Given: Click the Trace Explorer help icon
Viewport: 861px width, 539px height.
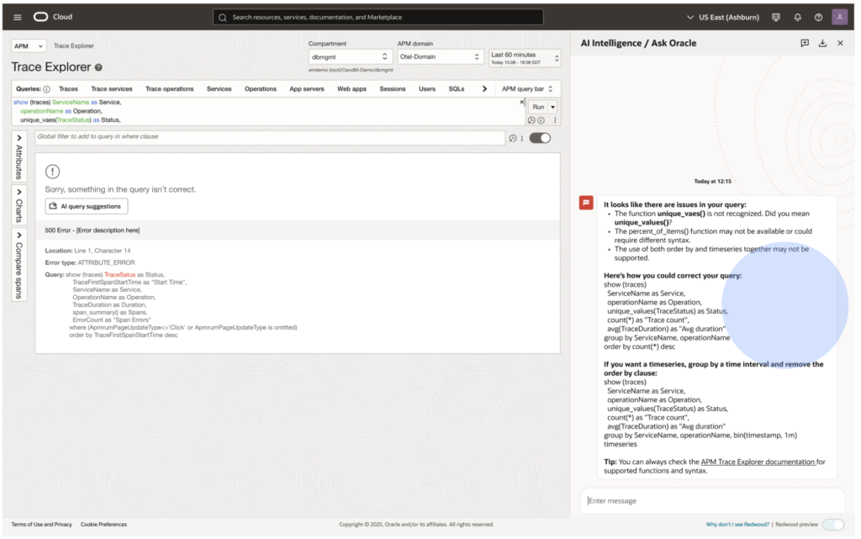Looking at the screenshot, I should tap(98, 67).
